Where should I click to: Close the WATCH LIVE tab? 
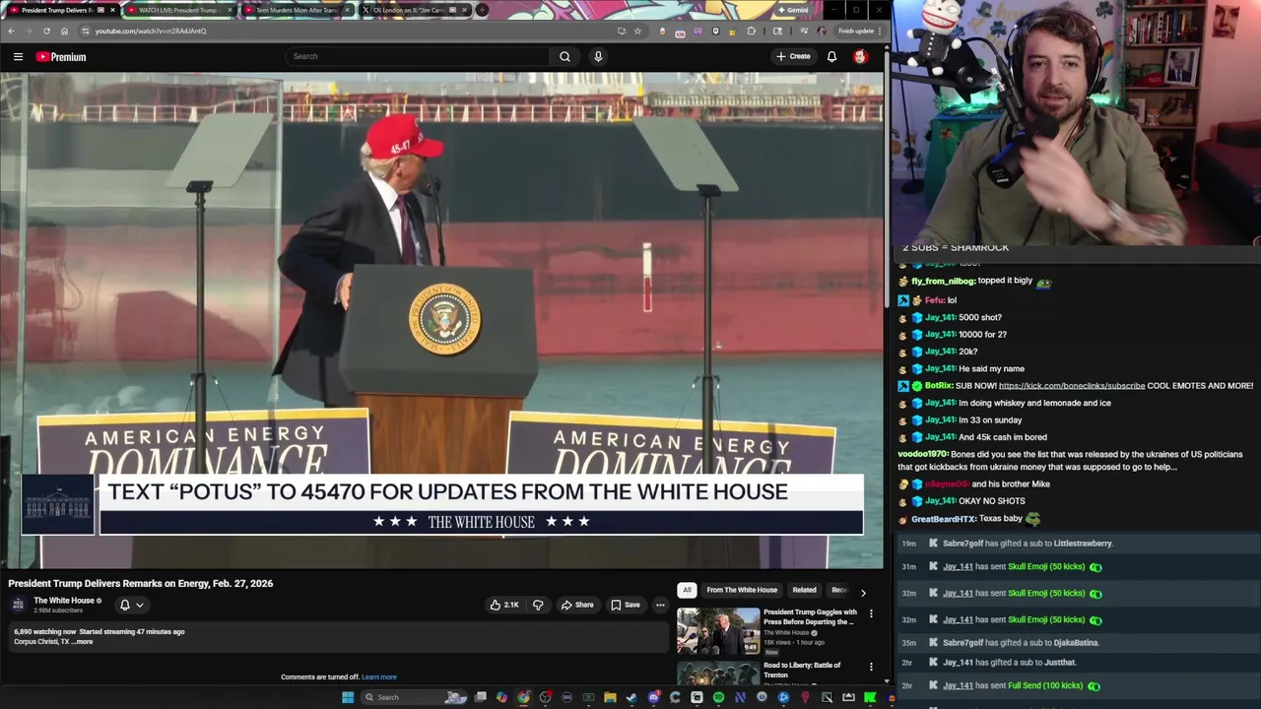pyautogui.click(x=231, y=10)
